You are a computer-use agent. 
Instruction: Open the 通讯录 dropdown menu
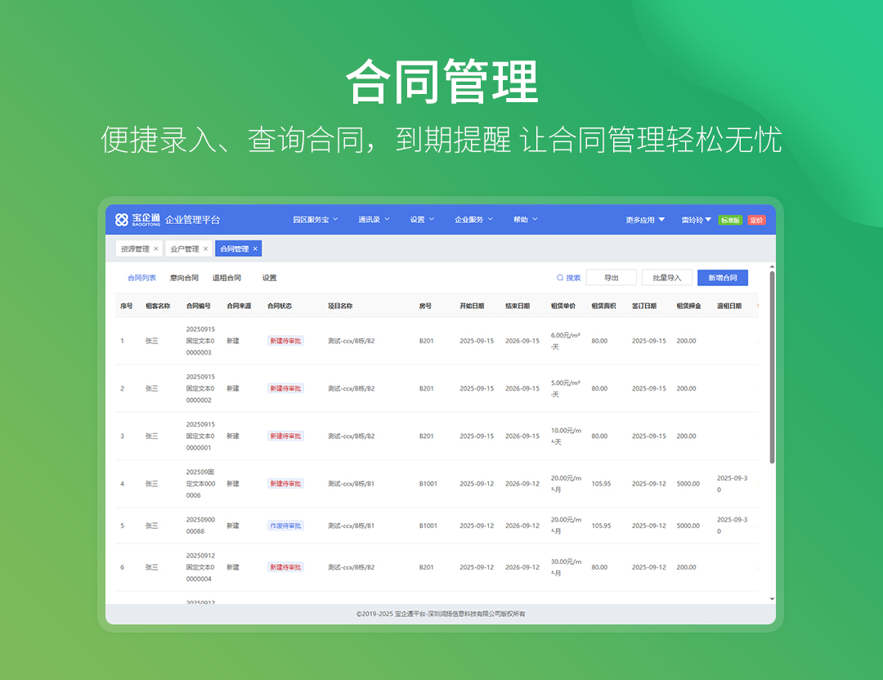[374, 220]
